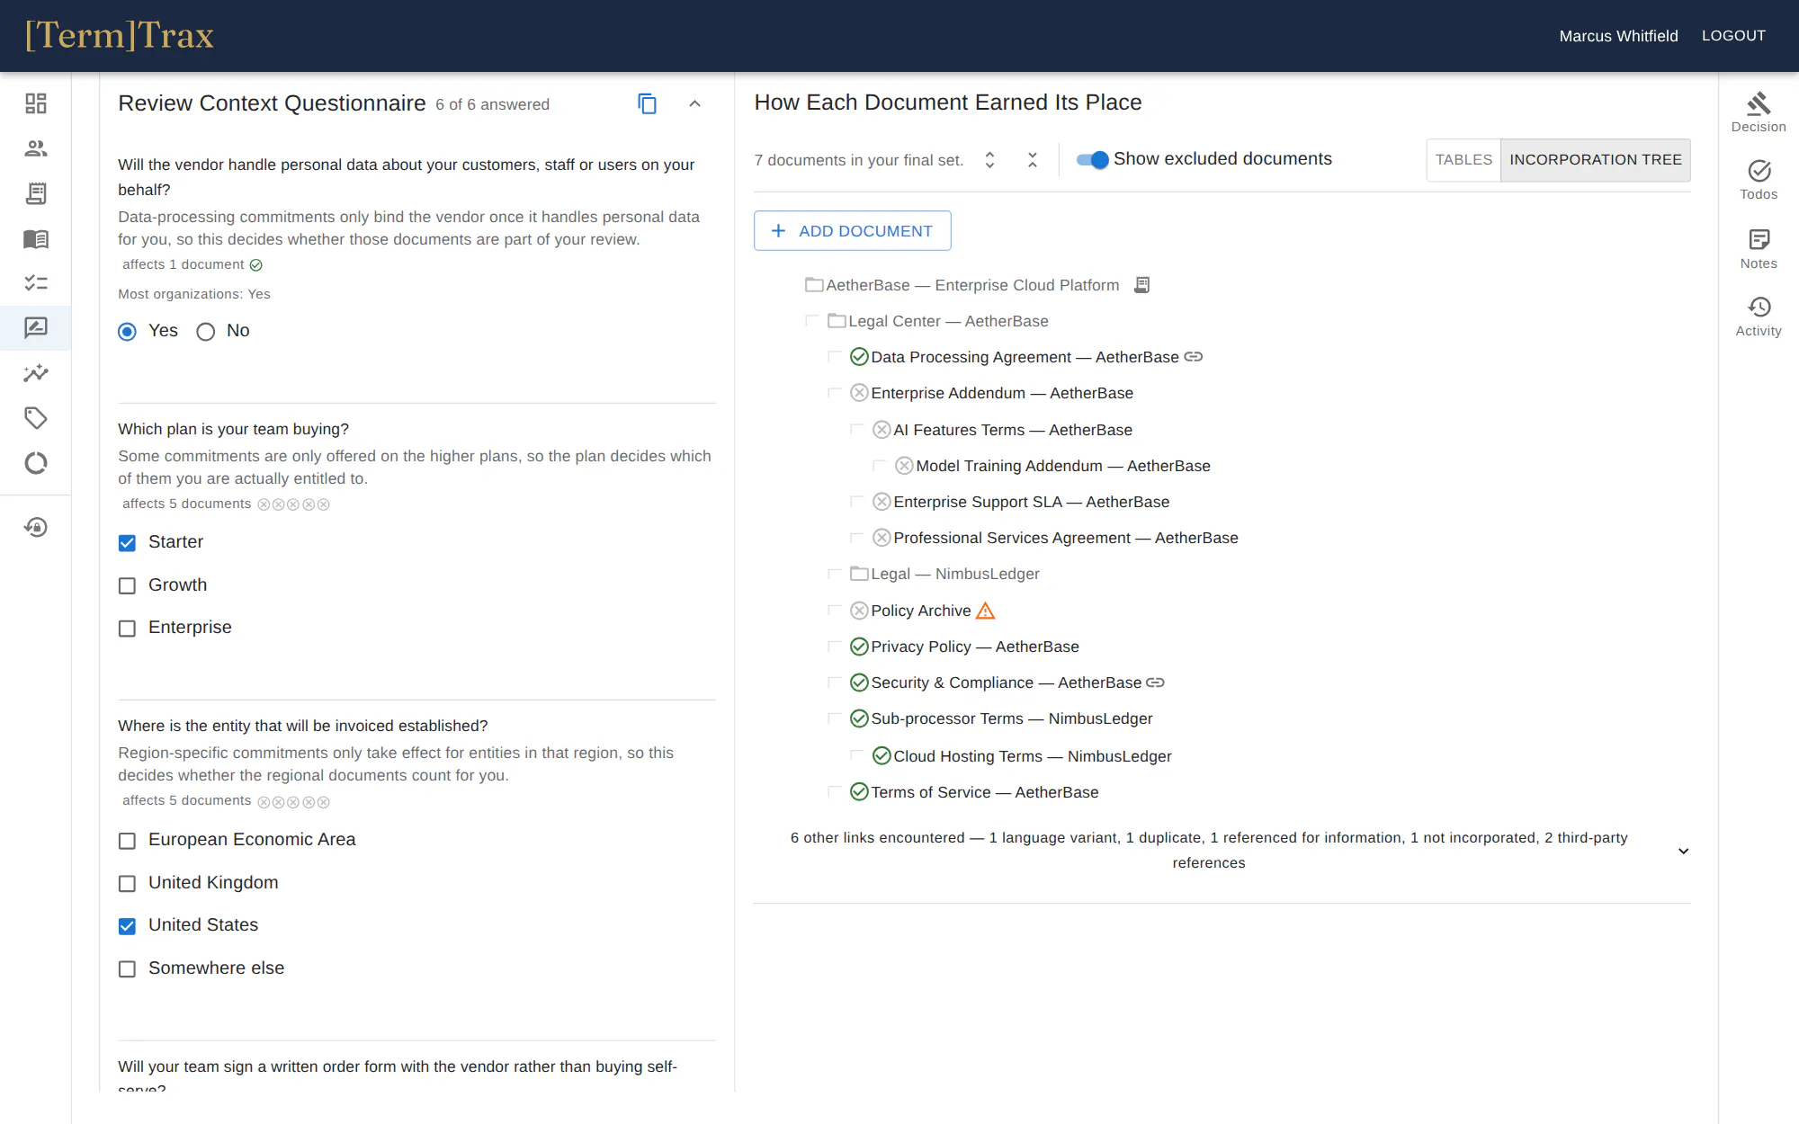Expand all tree nodes with unfold icon

pos(989,160)
